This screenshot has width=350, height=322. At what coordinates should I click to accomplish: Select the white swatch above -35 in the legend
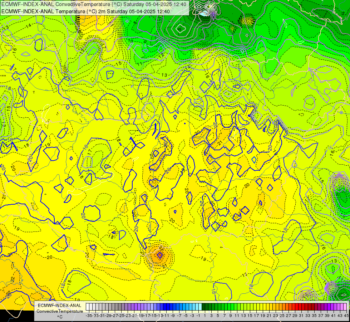(x=88, y=307)
